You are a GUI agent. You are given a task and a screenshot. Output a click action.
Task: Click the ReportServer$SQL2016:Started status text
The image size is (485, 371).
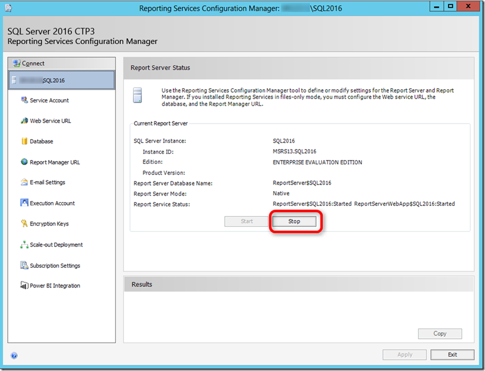pyautogui.click(x=312, y=204)
